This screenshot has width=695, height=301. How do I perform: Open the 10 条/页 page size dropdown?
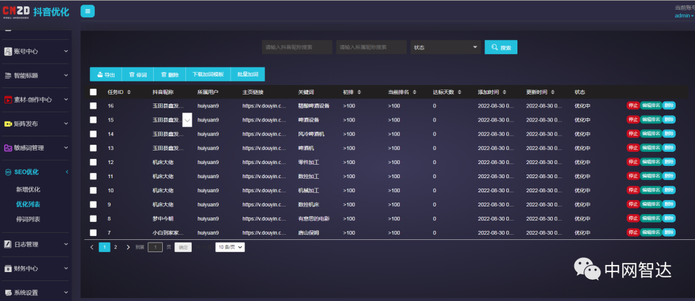click(x=230, y=247)
